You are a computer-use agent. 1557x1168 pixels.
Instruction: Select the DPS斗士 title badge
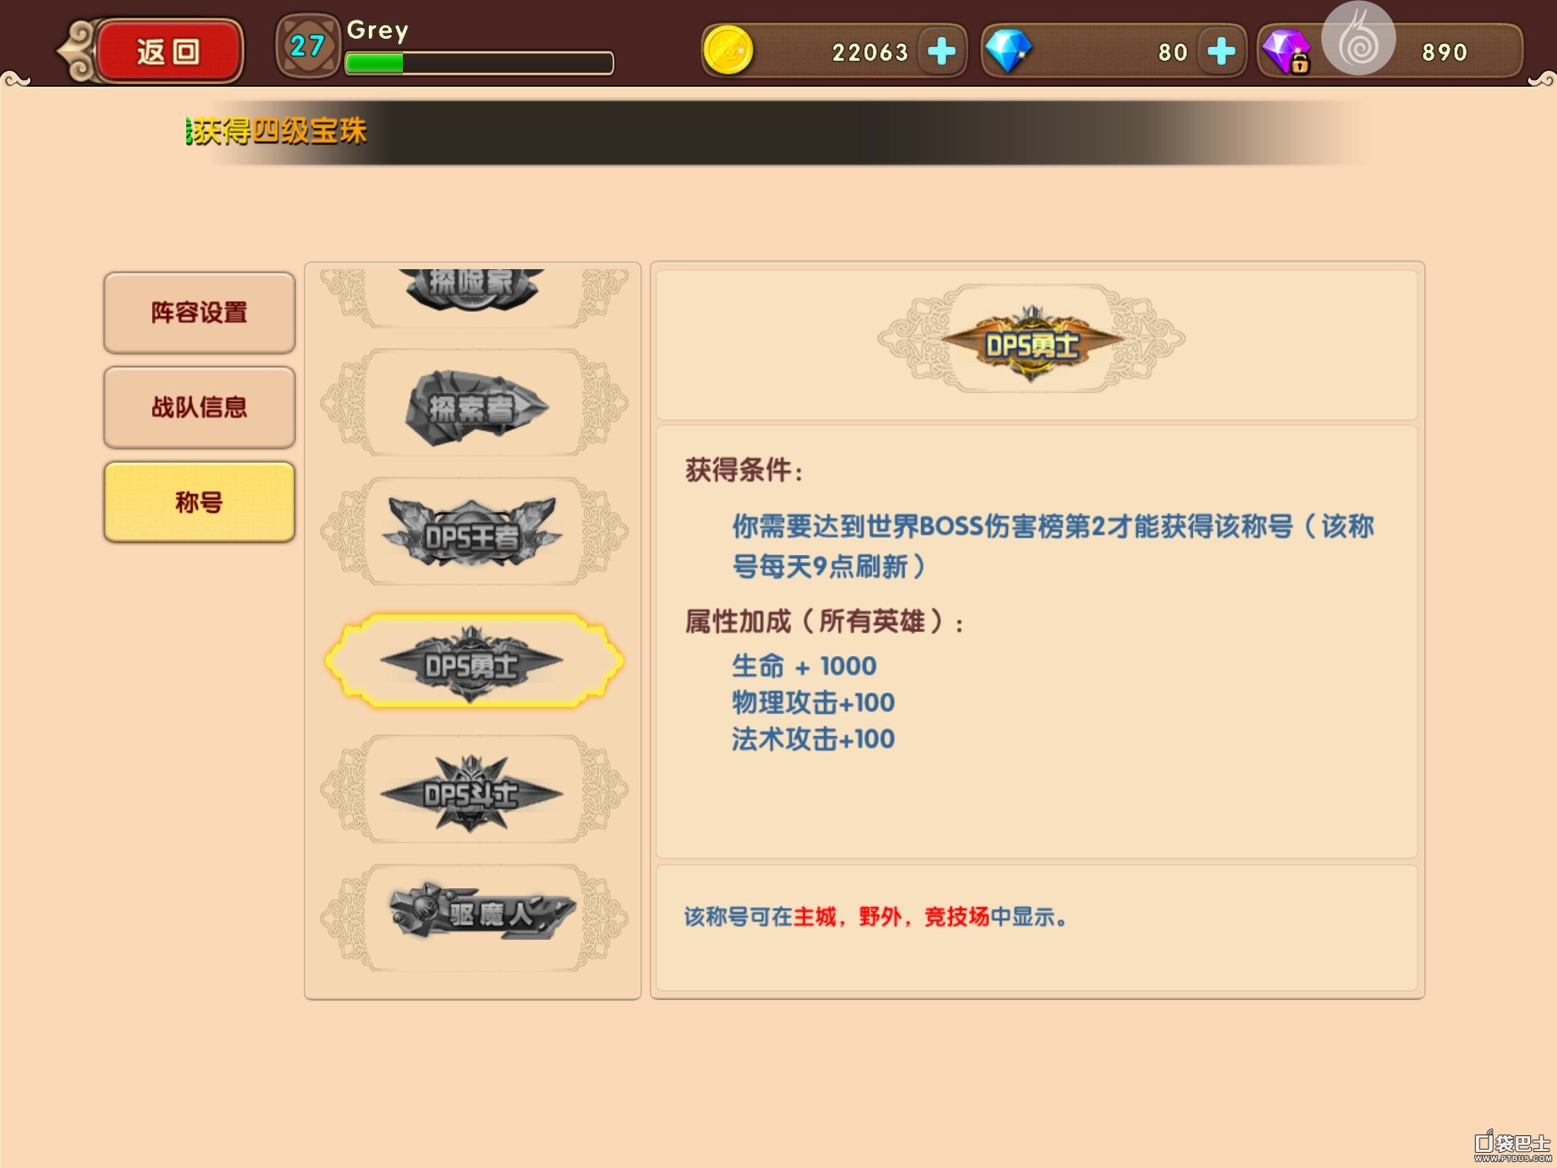point(474,789)
